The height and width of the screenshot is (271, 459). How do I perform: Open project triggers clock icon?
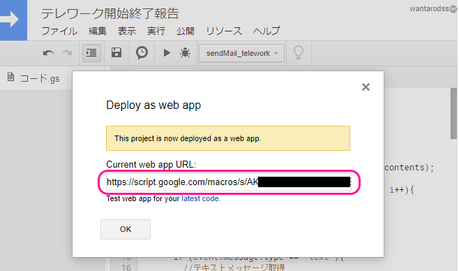pos(142,53)
